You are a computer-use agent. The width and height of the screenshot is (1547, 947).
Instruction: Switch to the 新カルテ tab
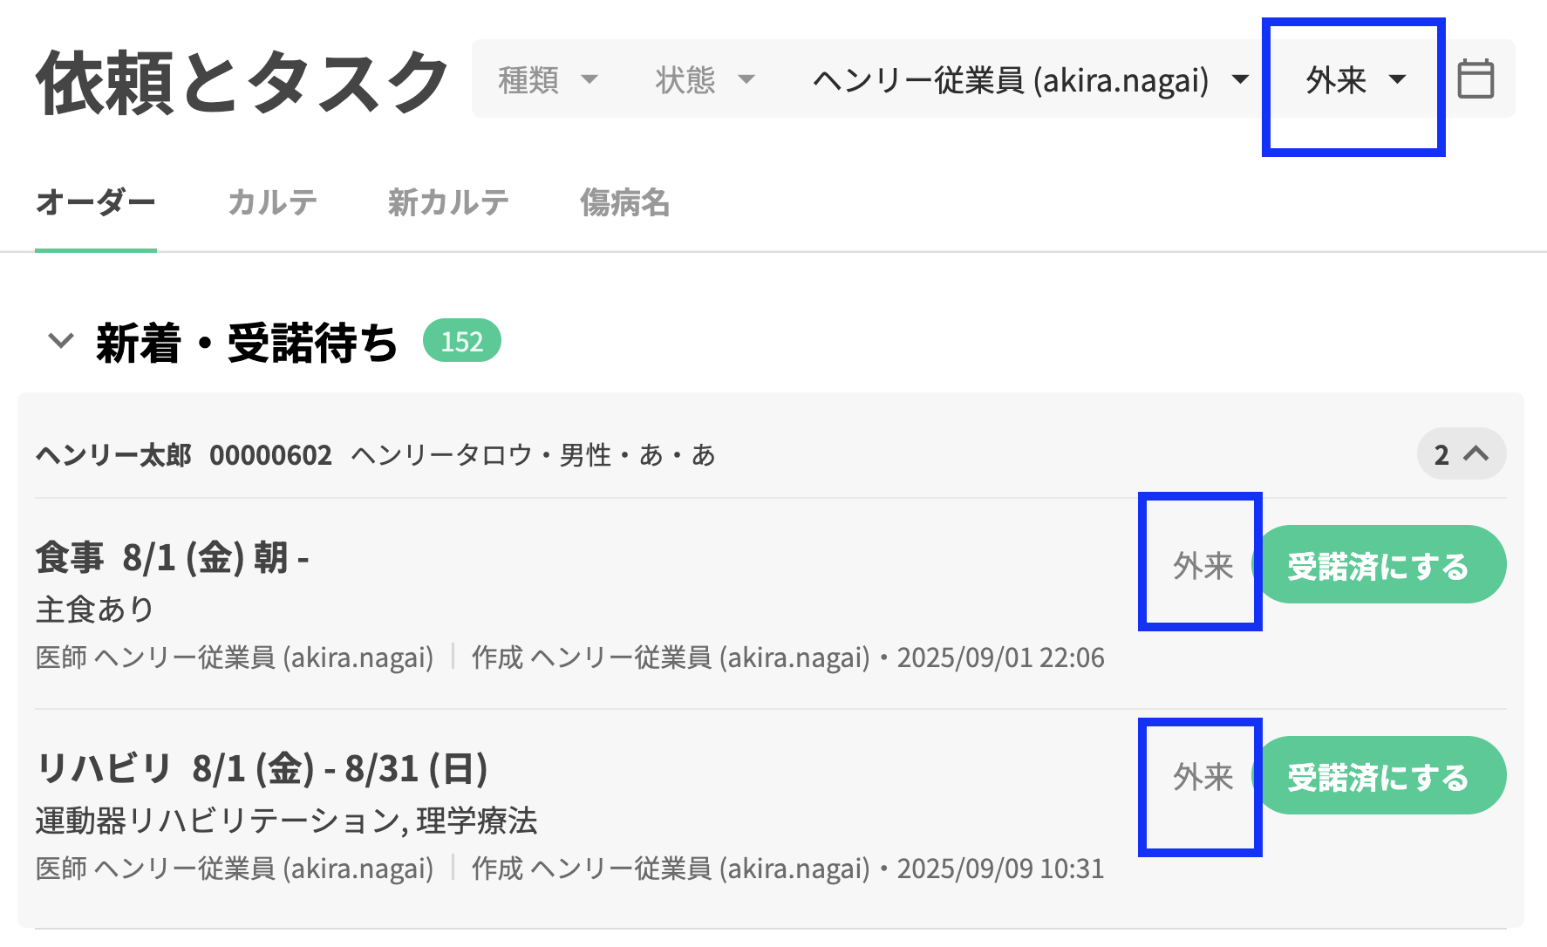pos(448,202)
